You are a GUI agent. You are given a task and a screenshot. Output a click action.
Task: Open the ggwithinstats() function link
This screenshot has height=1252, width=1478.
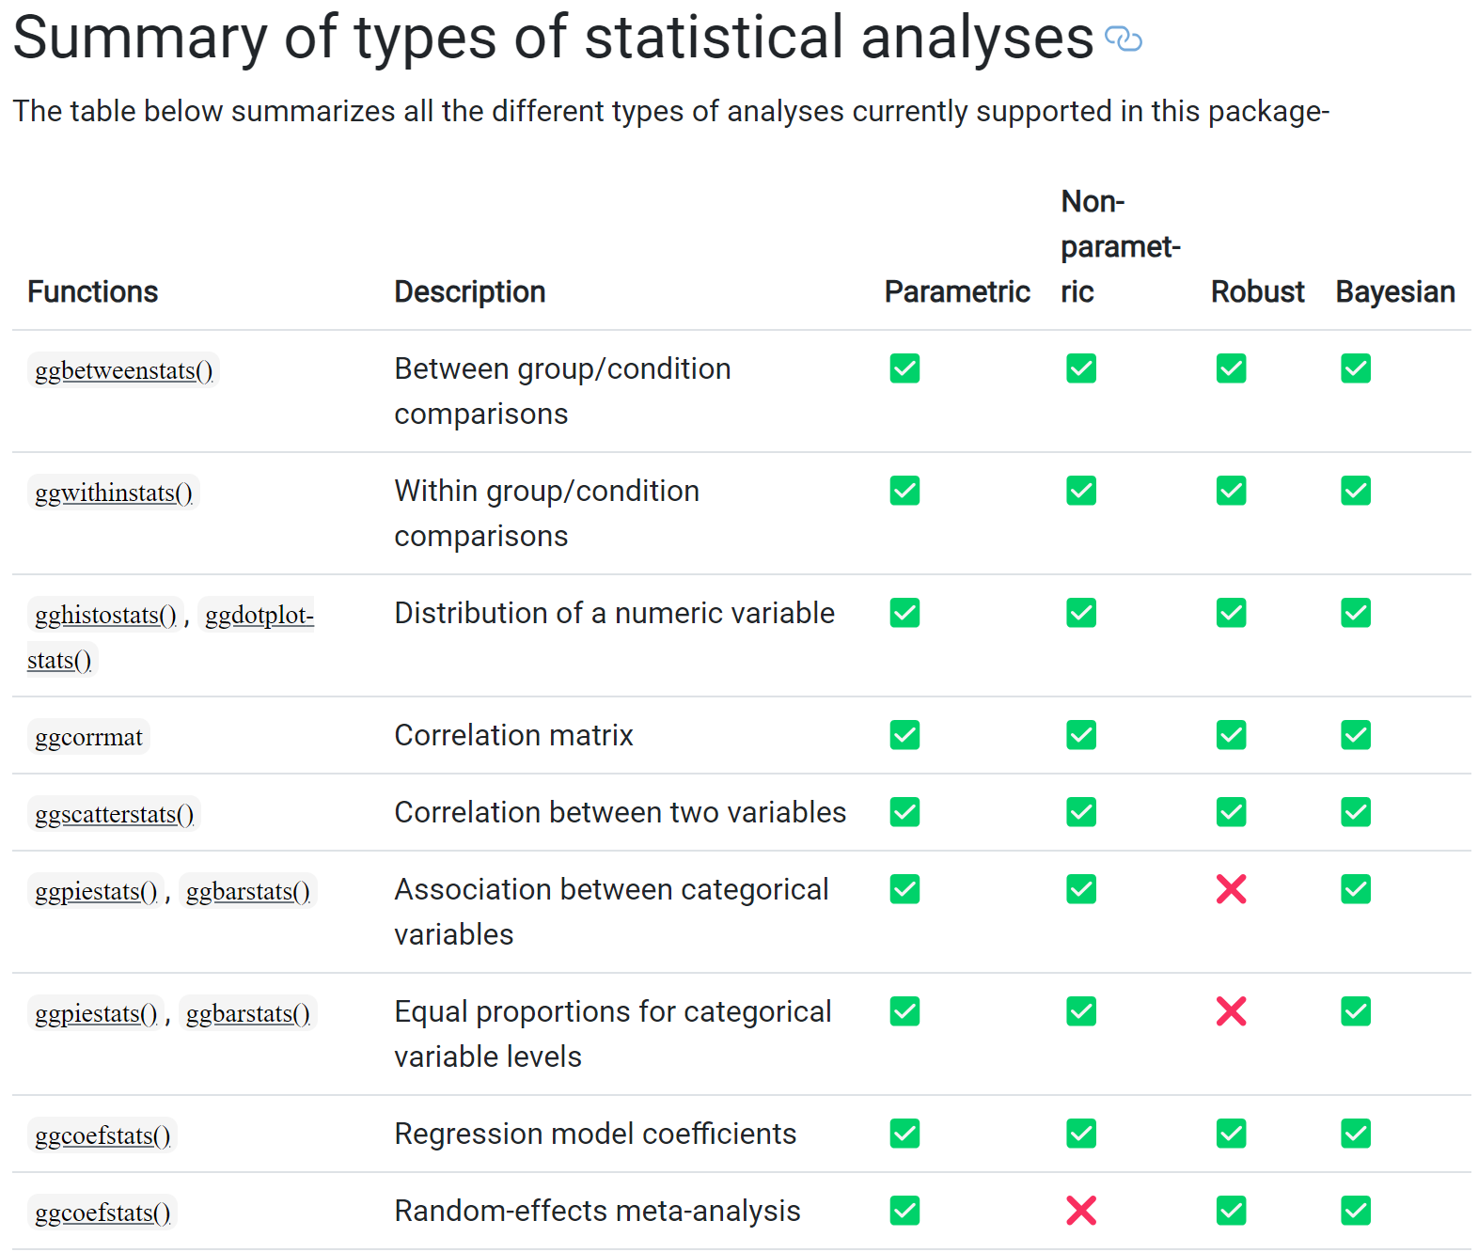pyautogui.click(x=113, y=493)
